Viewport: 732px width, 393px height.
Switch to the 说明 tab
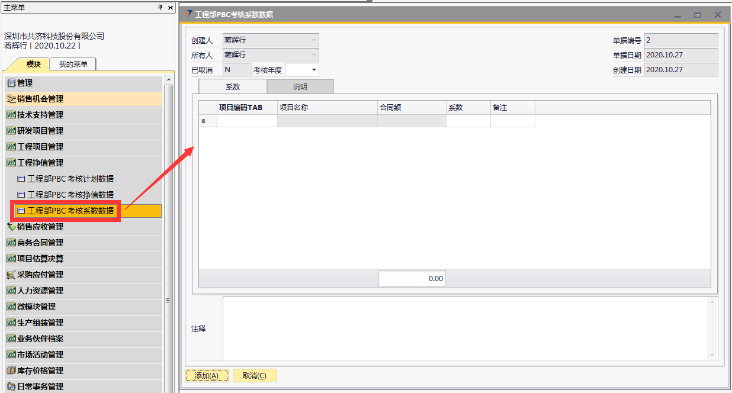click(x=300, y=87)
